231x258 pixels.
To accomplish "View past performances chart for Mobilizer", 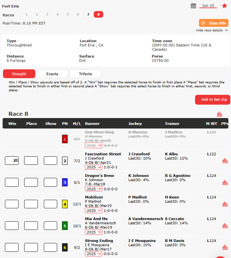I will tap(225, 204).
